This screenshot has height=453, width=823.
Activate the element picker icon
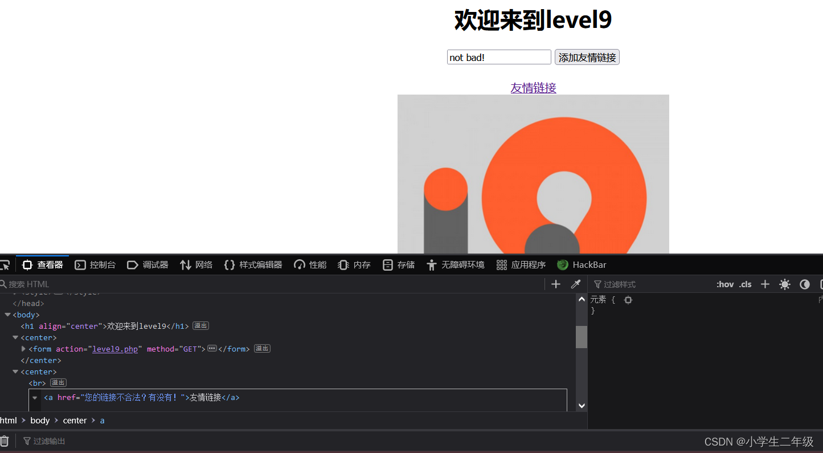[x=5, y=265]
